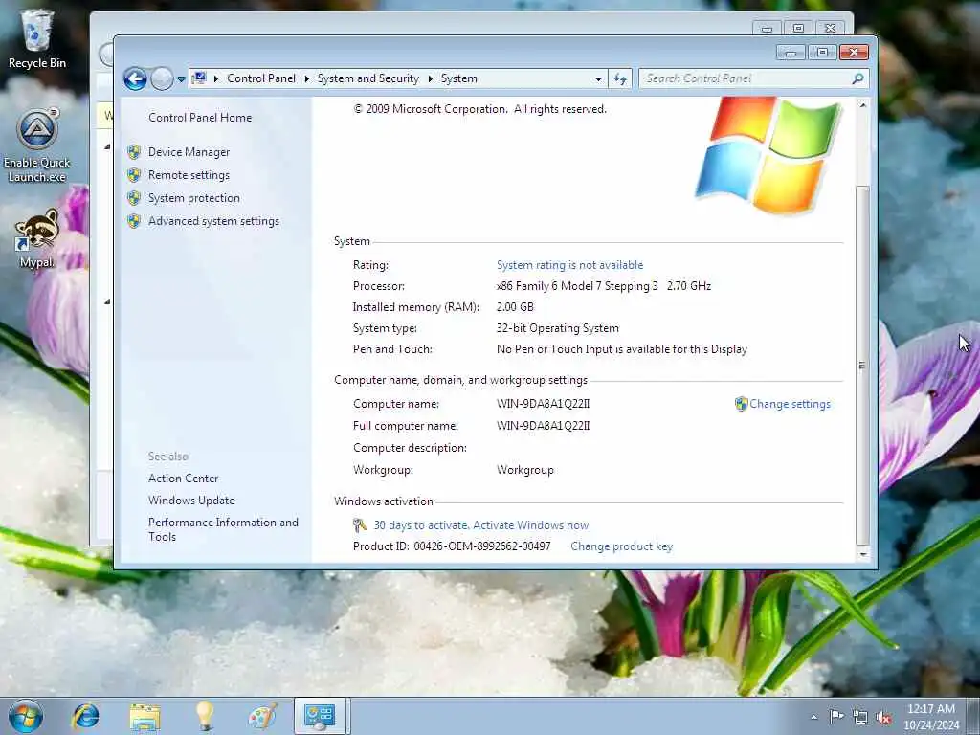The image size is (980, 735).
Task: Select System breadcrumb in address bar
Action: 458,78
